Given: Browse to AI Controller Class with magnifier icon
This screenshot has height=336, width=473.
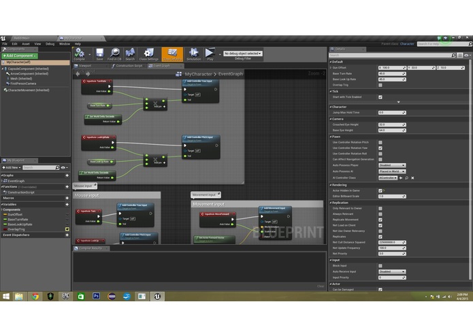Looking at the screenshot, I should click(x=406, y=178).
